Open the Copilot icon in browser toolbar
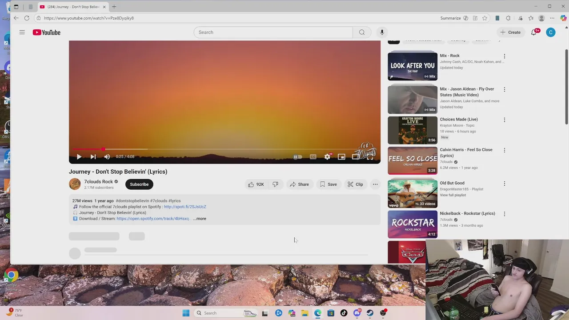This screenshot has height=320, width=569. point(563,18)
